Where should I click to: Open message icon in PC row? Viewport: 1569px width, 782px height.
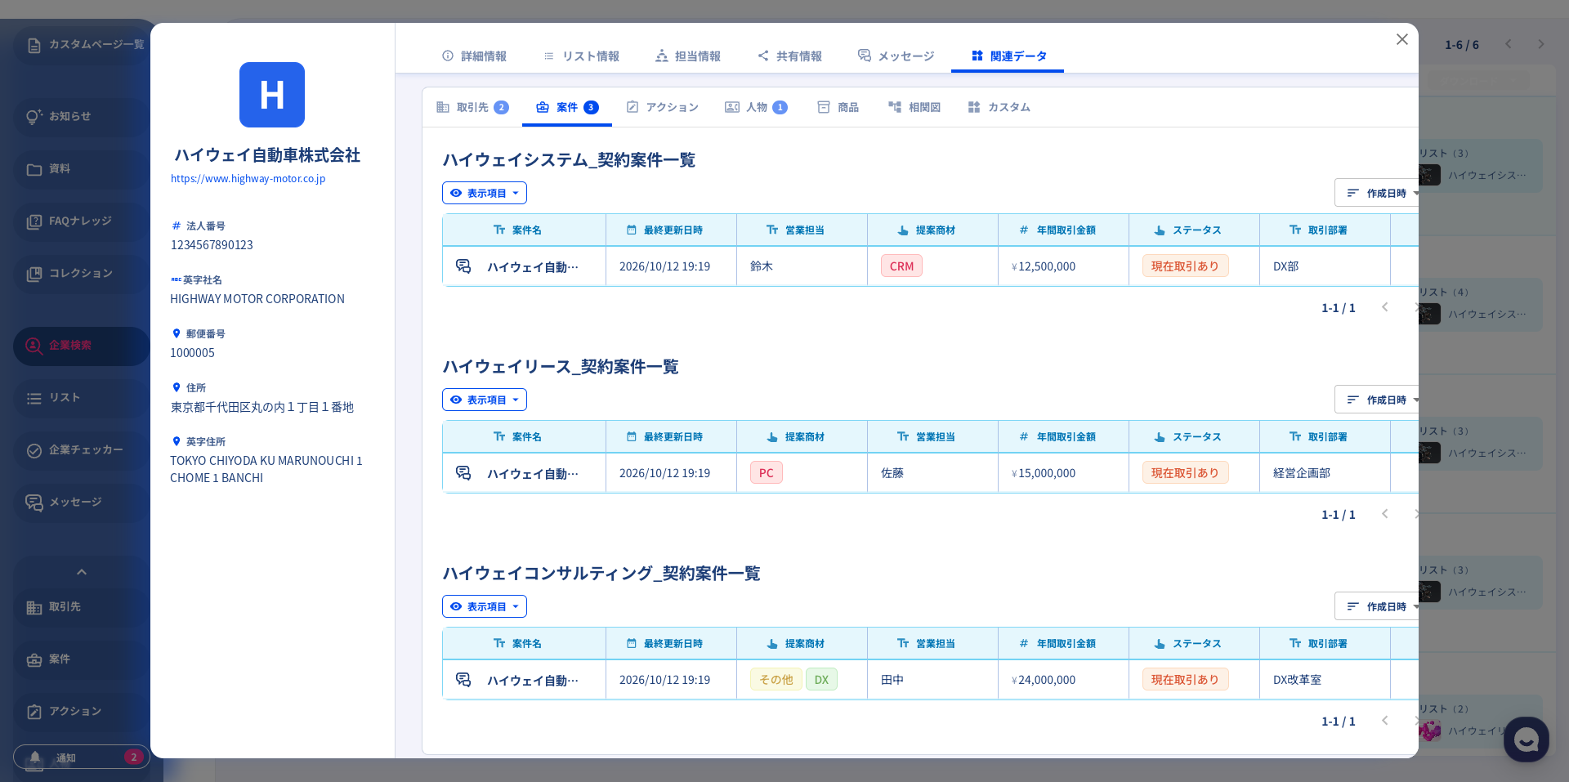[x=463, y=473]
